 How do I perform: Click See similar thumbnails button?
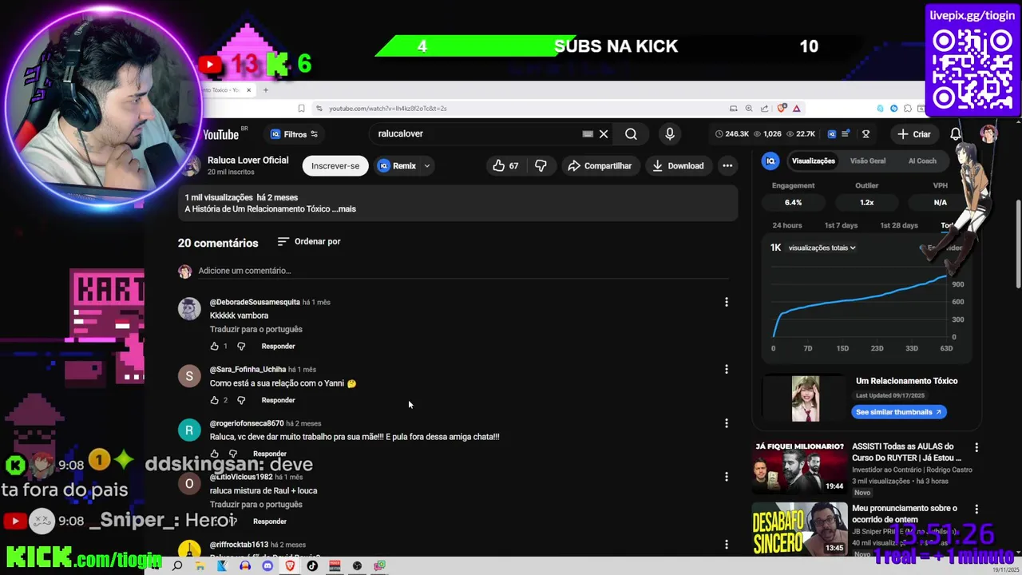point(898,412)
